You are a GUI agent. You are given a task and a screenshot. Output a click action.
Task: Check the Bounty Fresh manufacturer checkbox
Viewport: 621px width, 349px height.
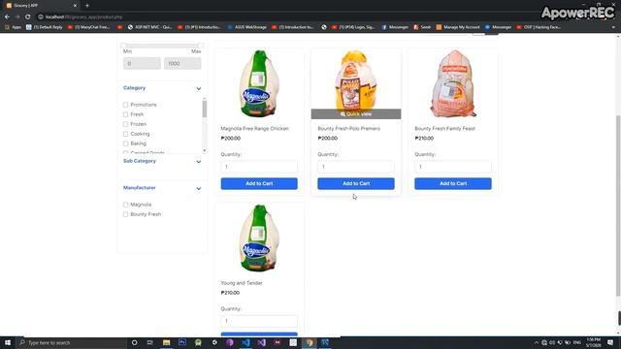125,214
